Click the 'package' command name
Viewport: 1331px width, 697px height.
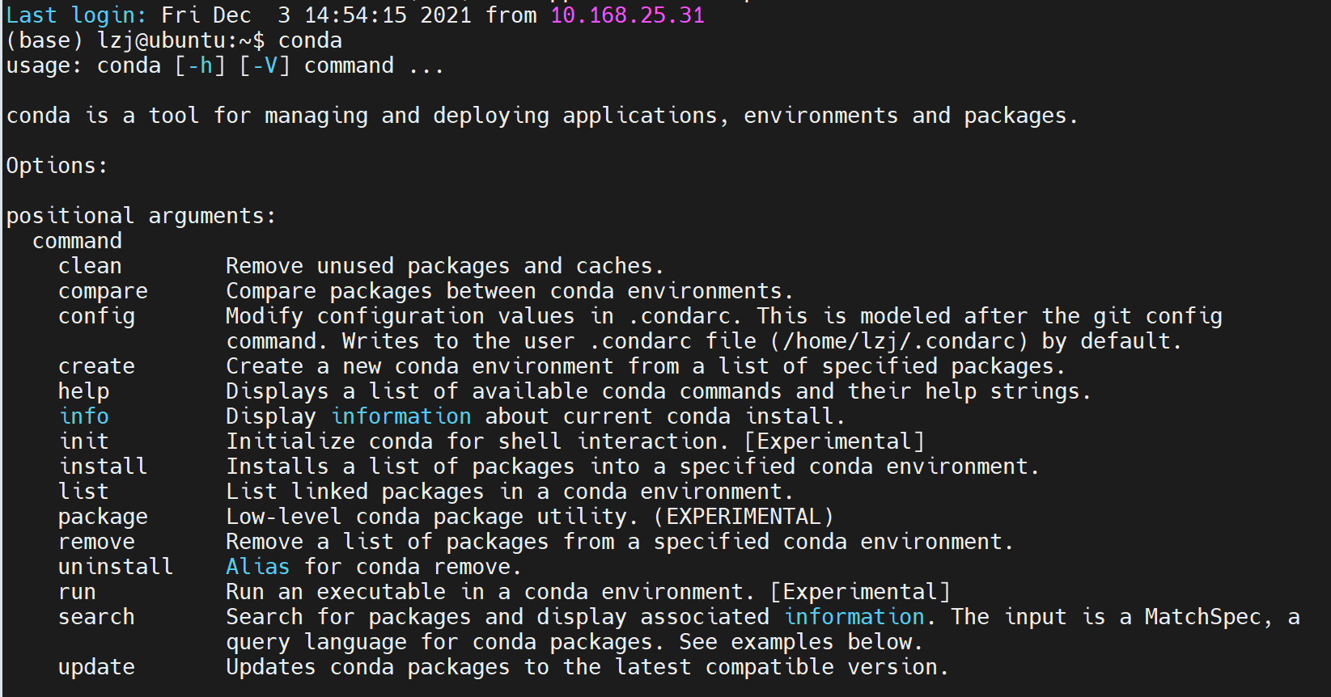(x=103, y=517)
